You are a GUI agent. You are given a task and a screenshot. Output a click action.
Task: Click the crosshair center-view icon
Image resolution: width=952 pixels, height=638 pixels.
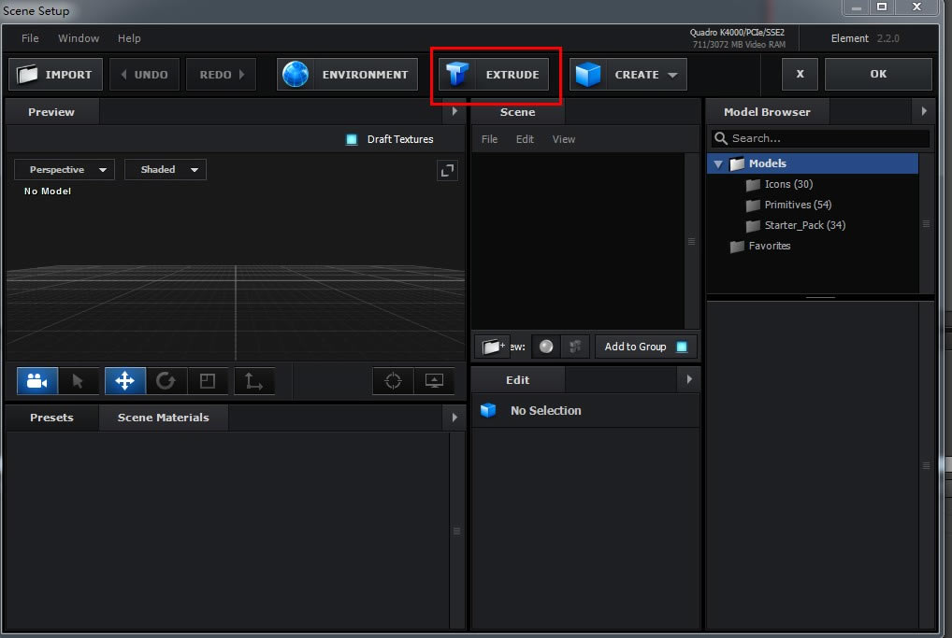[393, 381]
